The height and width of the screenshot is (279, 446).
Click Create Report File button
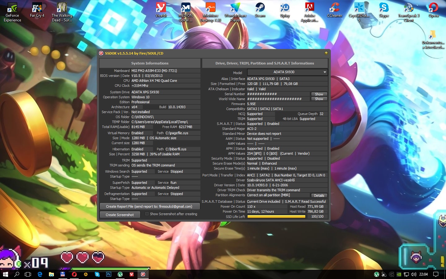pyautogui.click(x=150, y=206)
